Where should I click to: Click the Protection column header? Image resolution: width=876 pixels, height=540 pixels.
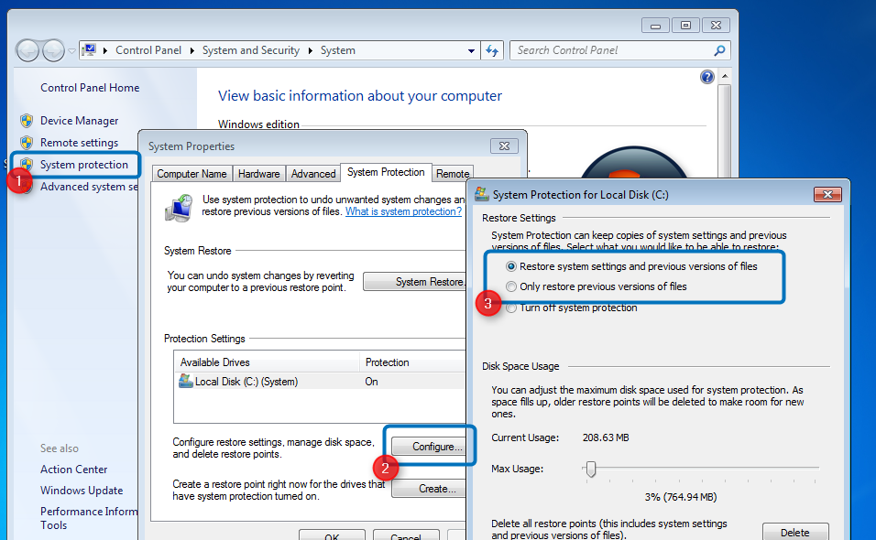pos(412,362)
